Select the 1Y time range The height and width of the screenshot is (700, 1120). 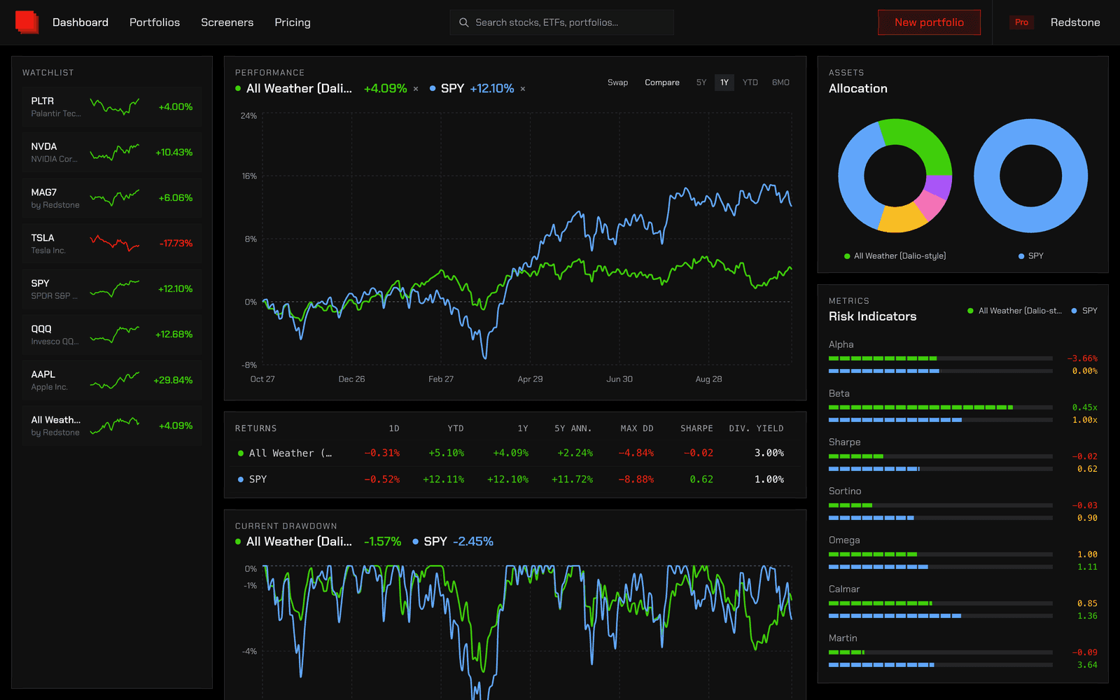724,83
